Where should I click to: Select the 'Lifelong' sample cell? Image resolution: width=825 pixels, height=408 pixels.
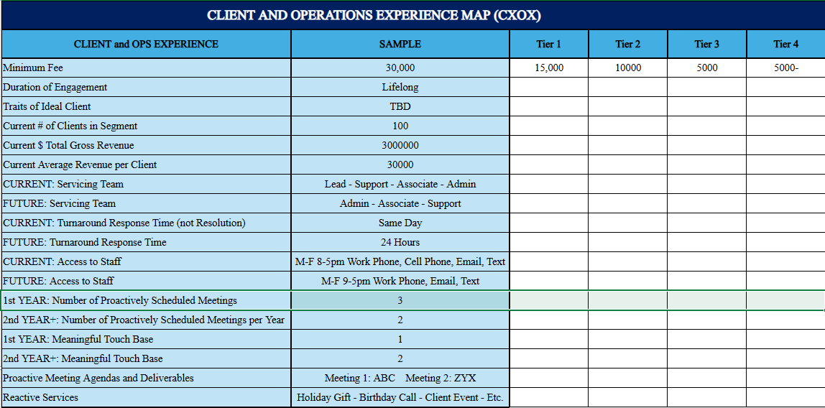[x=400, y=88]
